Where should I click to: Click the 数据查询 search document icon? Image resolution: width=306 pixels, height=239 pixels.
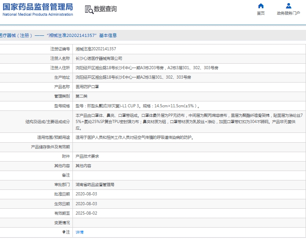89,9
